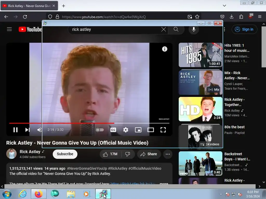Go to YouTube home via logo
This screenshot has height=199, width=266.
point(30,29)
